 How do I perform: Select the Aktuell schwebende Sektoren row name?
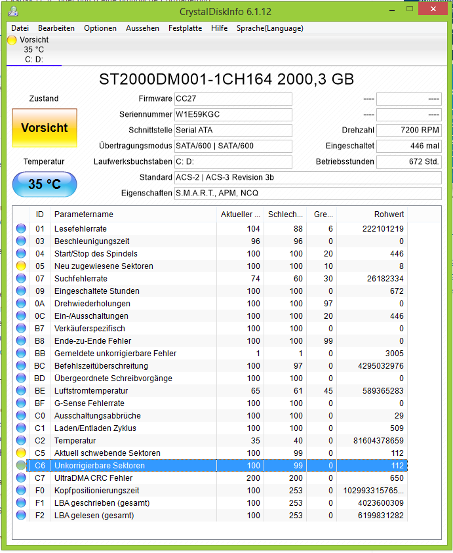pyautogui.click(x=107, y=453)
